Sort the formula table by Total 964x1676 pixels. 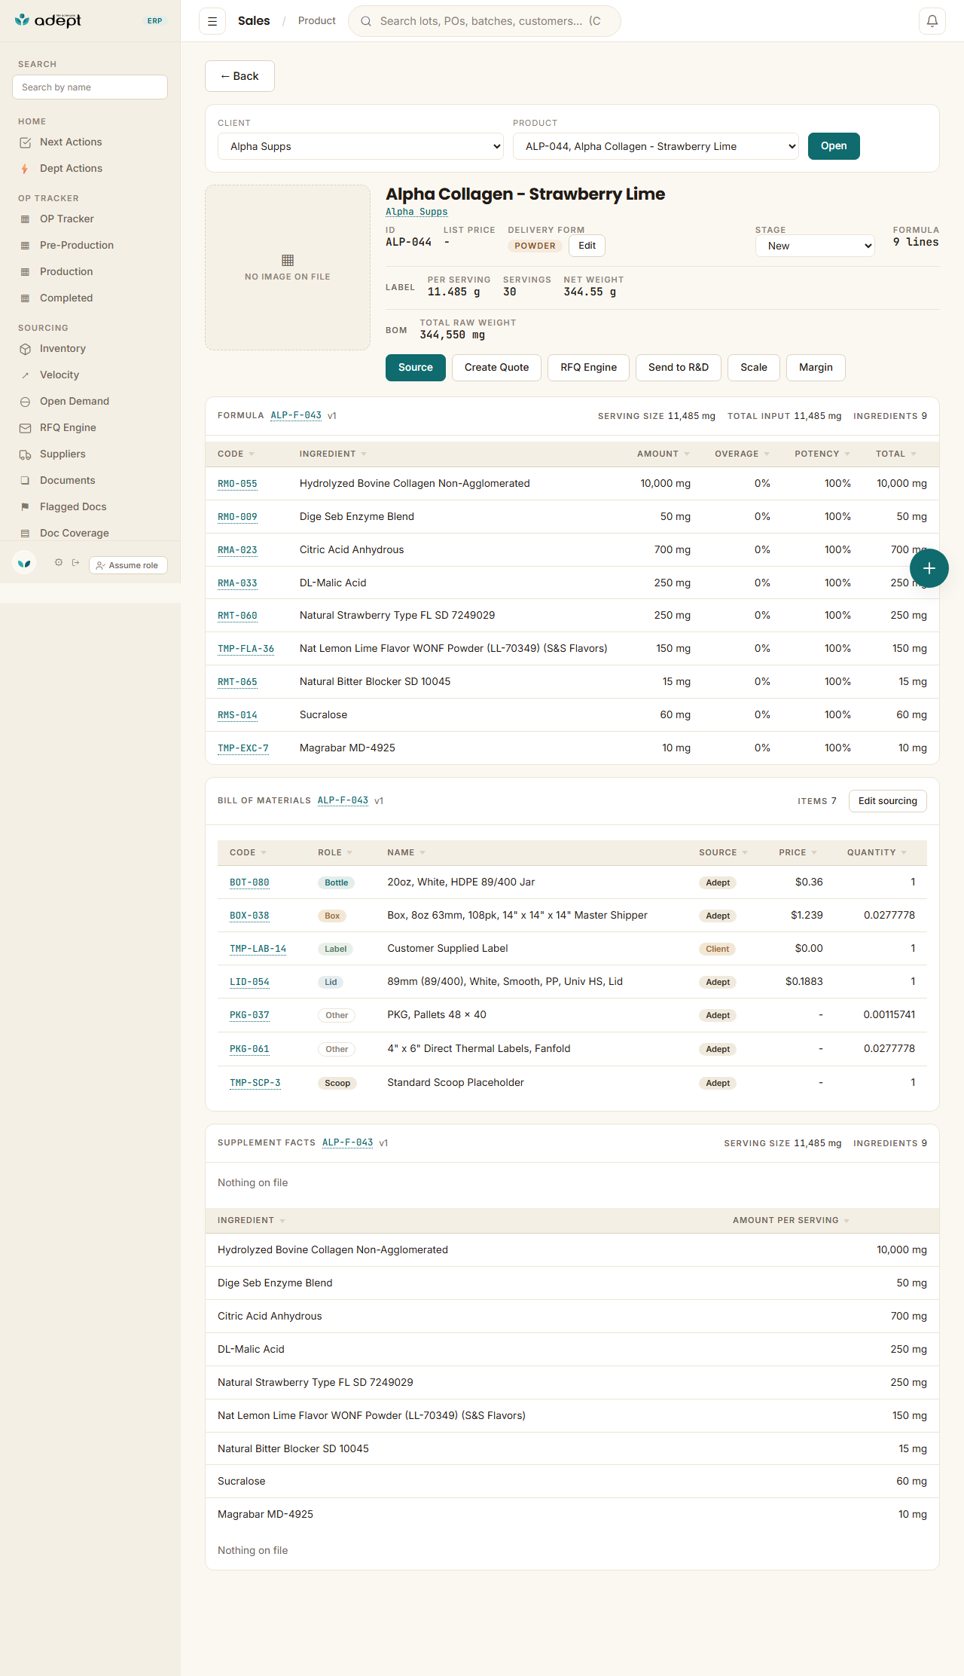pyautogui.click(x=896, y=454)
